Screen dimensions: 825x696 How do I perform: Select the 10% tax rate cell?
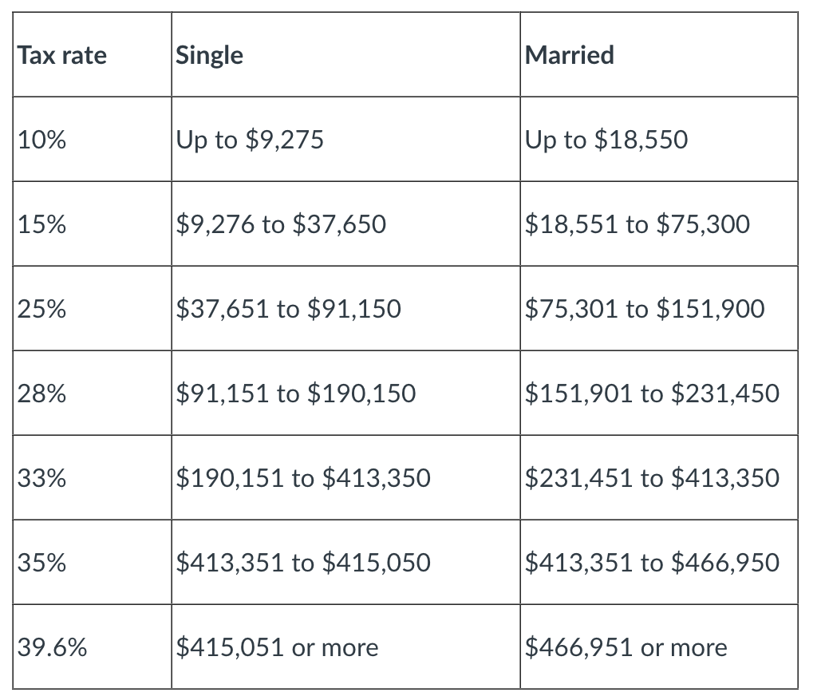coord(42,140)
